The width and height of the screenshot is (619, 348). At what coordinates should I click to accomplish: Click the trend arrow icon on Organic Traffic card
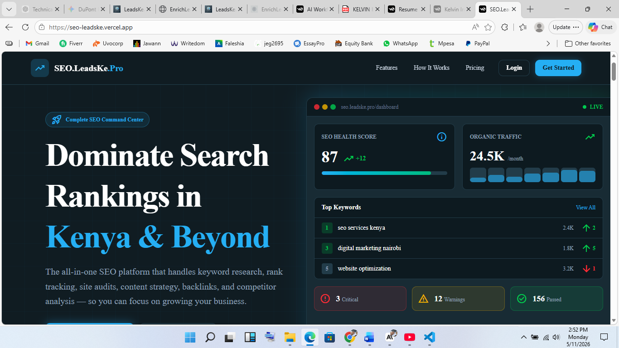pyautogui.click(x=590, y=137)
